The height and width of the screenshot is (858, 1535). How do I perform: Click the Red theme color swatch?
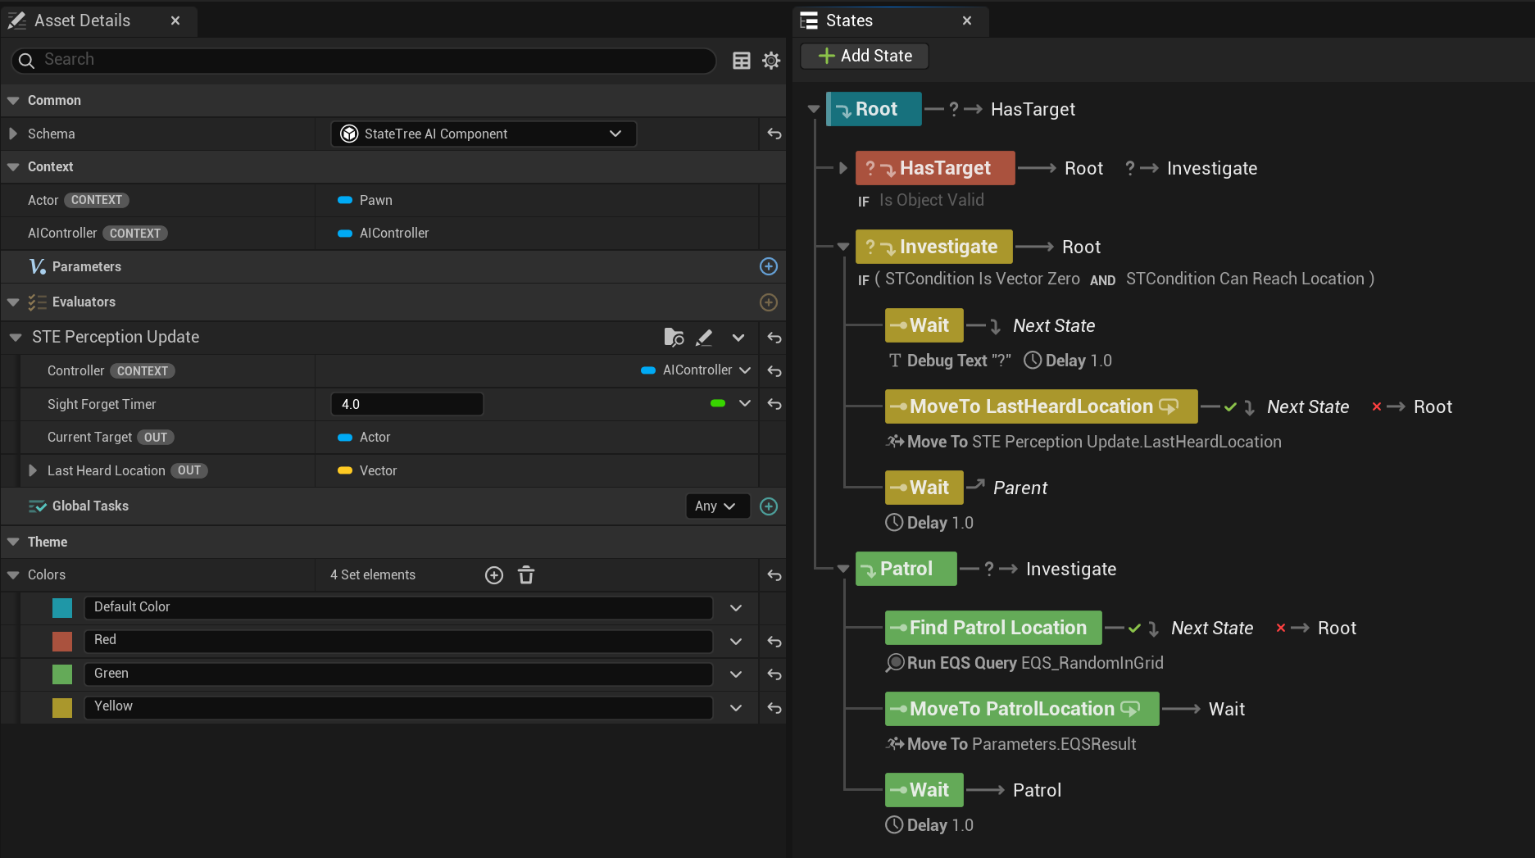coord(62,642)
